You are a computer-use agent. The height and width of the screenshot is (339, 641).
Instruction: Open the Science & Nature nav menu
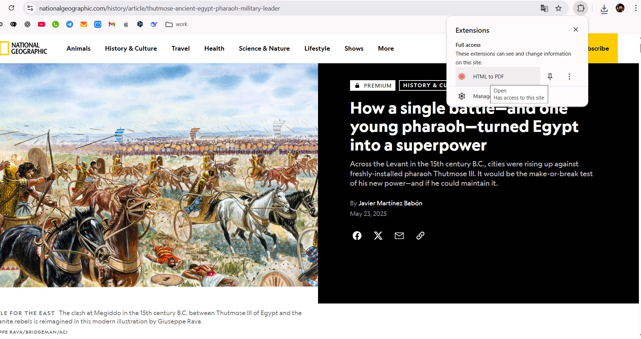264,49
